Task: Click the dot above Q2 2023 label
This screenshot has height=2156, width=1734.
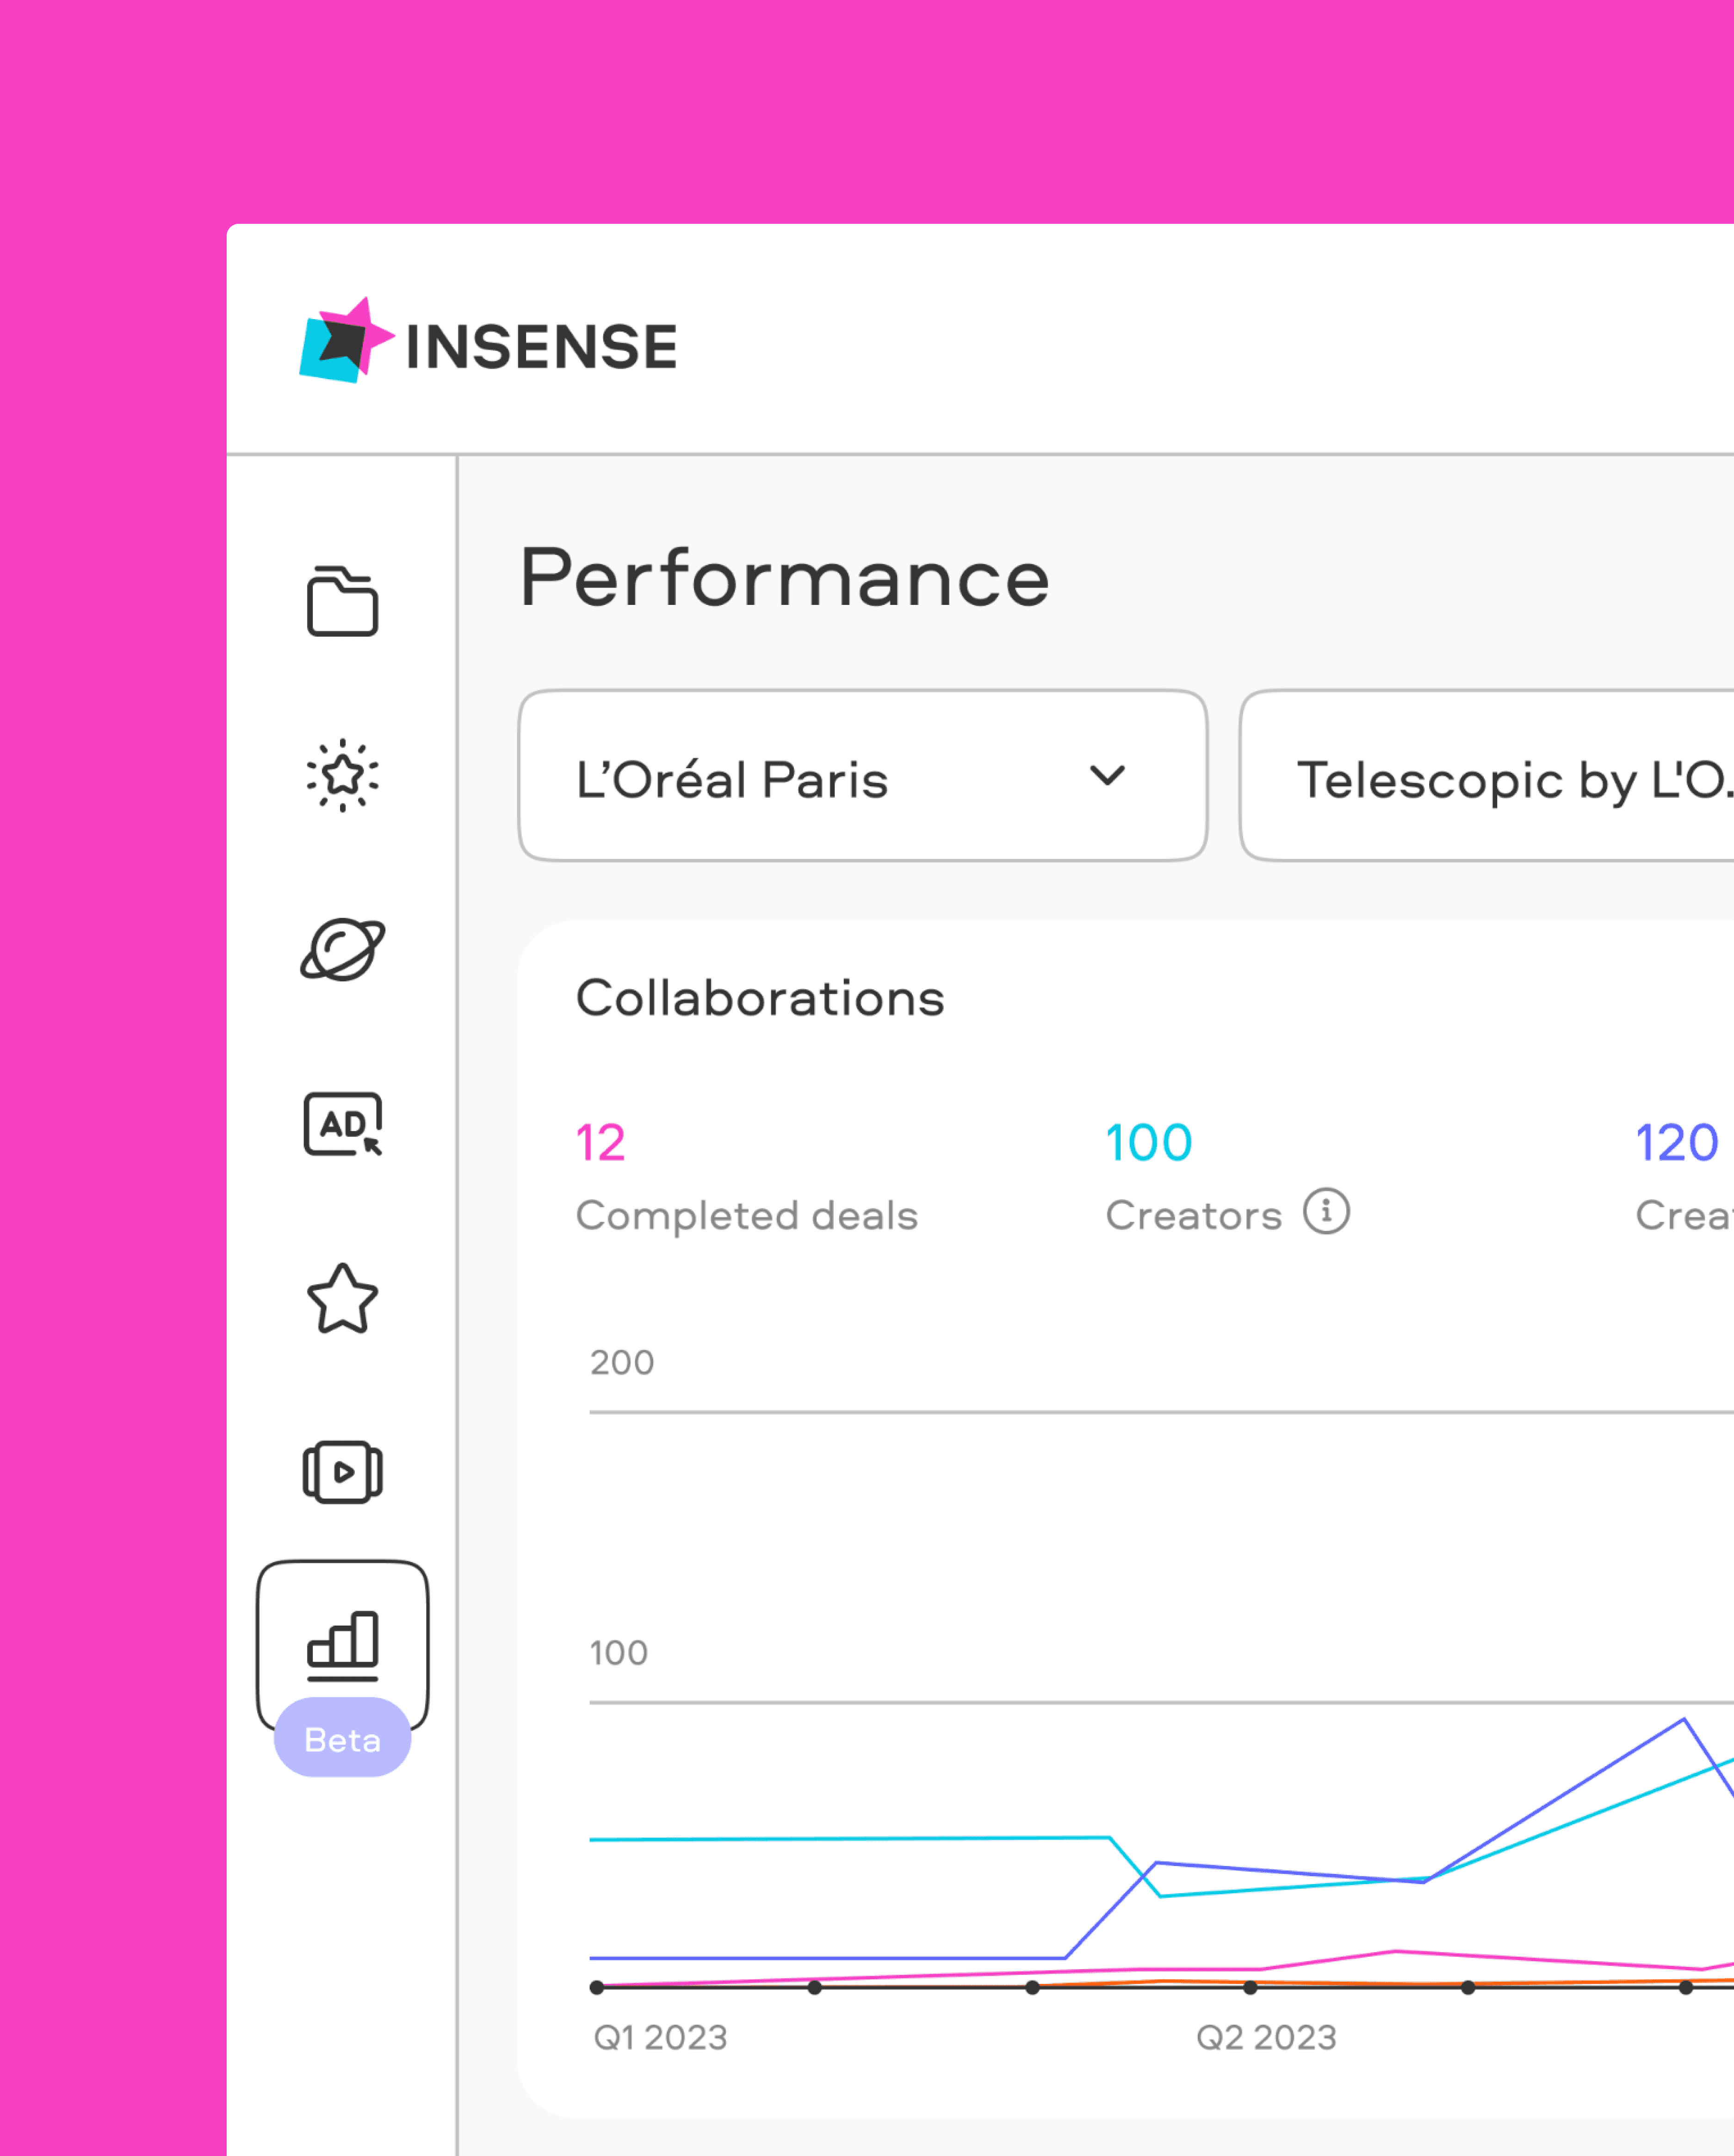Action: (x=1250, y=1987)
